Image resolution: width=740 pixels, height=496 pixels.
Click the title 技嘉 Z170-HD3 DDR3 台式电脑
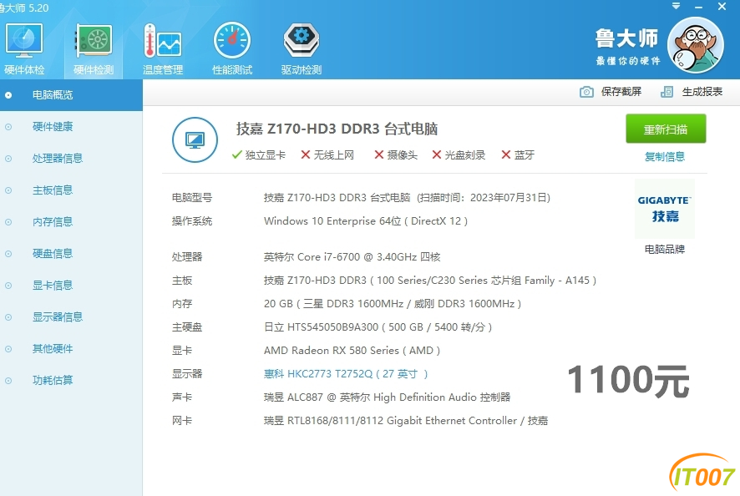(x=337, y=129)
